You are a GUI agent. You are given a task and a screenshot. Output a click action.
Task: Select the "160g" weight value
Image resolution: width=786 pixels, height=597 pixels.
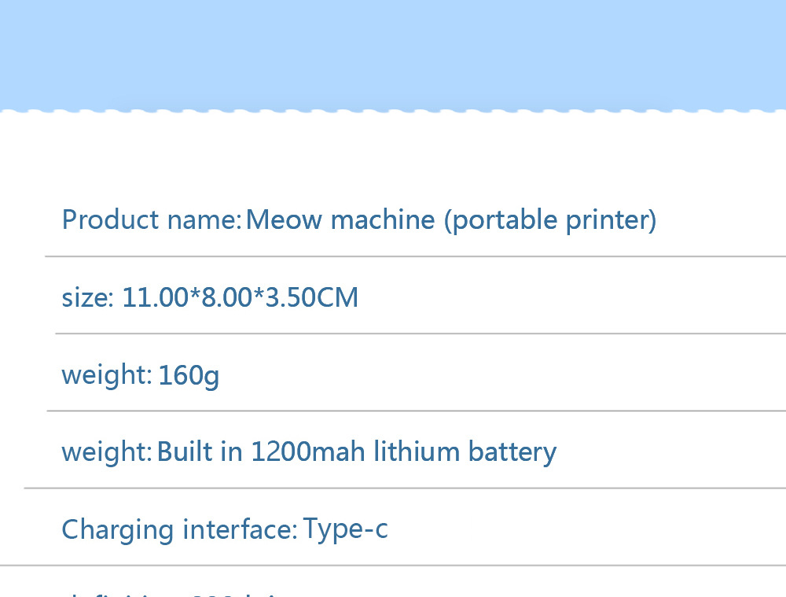click(189, 375)
